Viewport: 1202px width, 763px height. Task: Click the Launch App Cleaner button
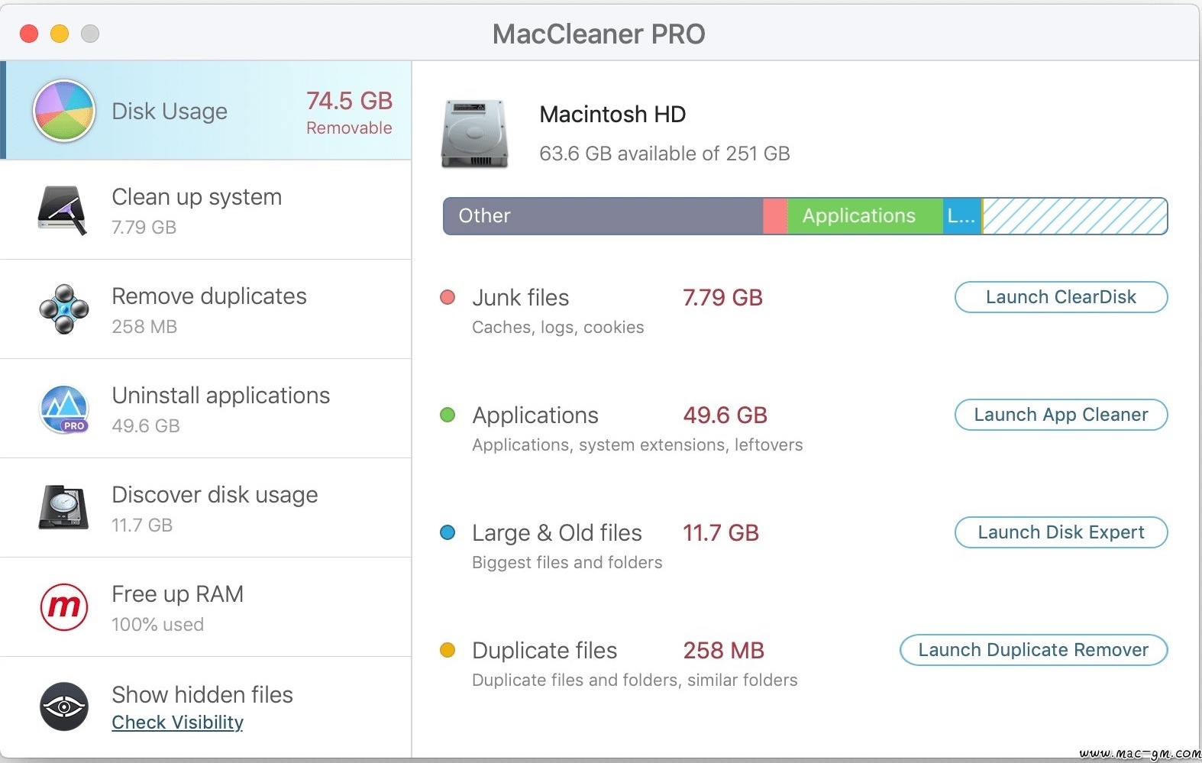tap(1061, 415)
